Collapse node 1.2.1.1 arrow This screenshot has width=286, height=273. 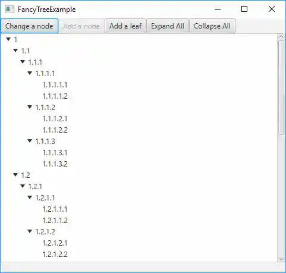30,197
